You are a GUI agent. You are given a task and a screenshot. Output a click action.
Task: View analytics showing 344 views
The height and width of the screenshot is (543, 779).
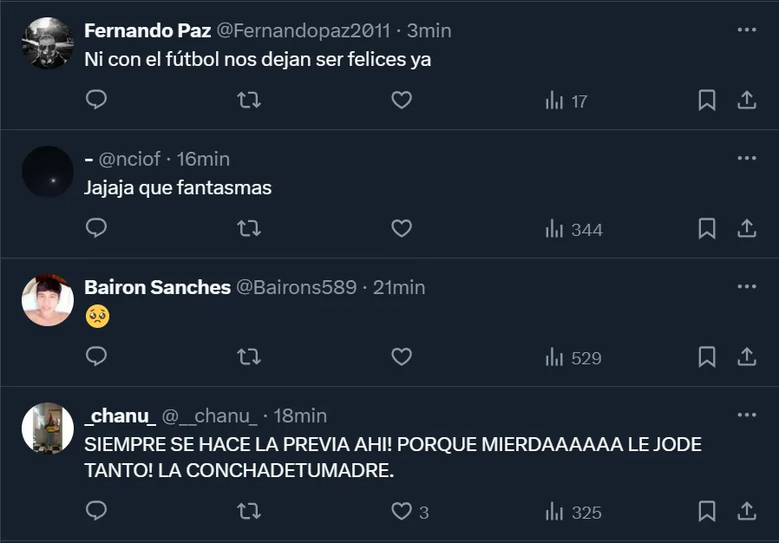[x=573, y=229]
